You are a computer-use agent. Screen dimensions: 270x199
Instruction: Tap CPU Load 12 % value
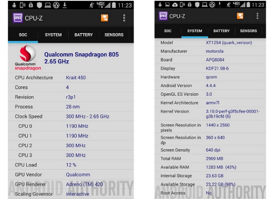(x=71, y=165)
